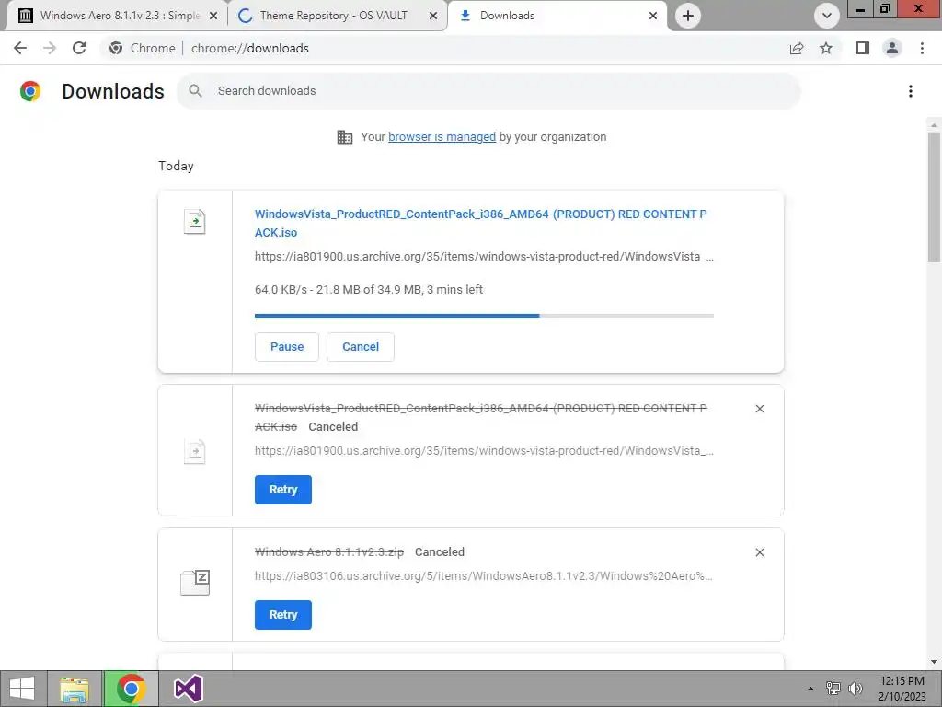The image size is (942, 707).
Task: Click the zip file icon for Windows Aero
Action: pos(195,582)
